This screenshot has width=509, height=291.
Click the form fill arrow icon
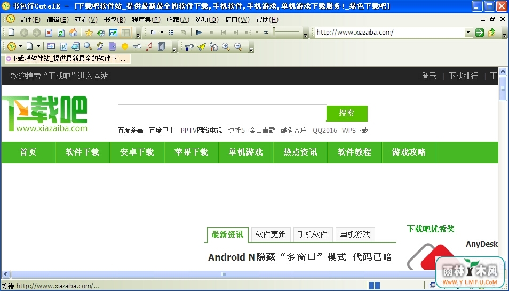(x=51, y=46)
